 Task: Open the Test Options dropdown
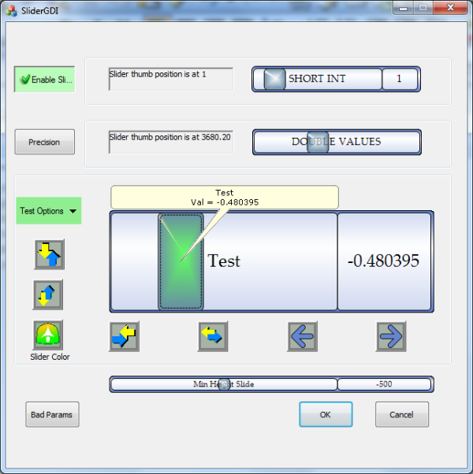(49, 211)
